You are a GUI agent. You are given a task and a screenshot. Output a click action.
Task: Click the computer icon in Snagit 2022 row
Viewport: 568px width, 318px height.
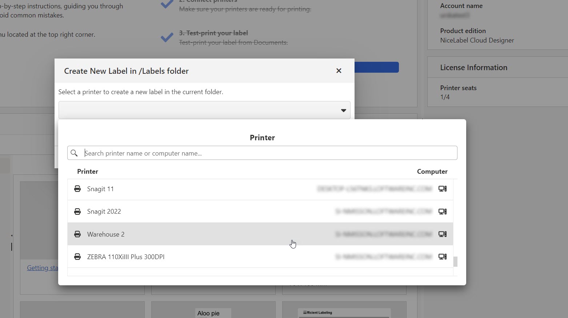[x=442, y=212]
